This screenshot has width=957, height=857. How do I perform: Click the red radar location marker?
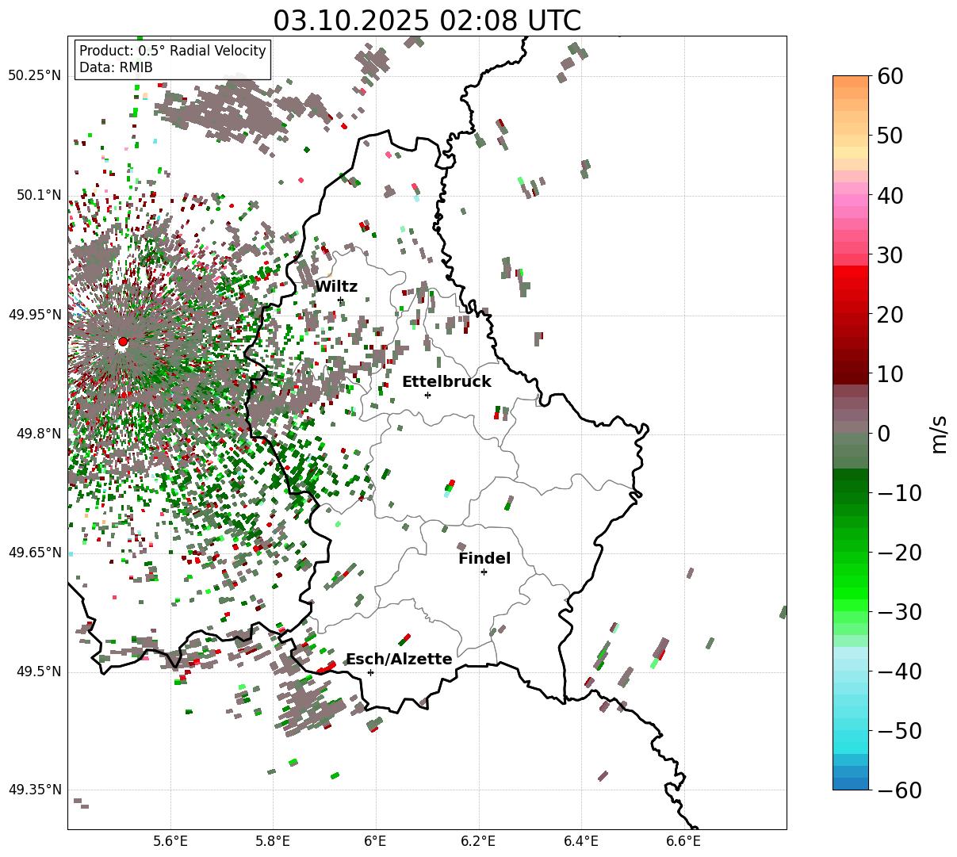[x=122, y=342]
